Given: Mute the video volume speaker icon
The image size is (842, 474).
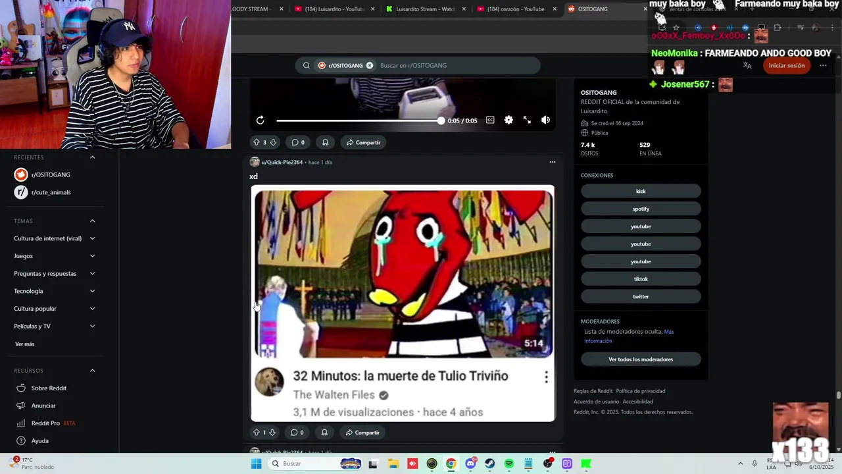Looking at the screenshot, I should pyautogui.click(x=545, y=120).
